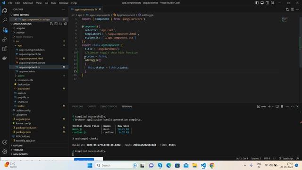Viewport: 302px width, 170px height.
Task: Expand the .angular folder
Action: [20, 28]
